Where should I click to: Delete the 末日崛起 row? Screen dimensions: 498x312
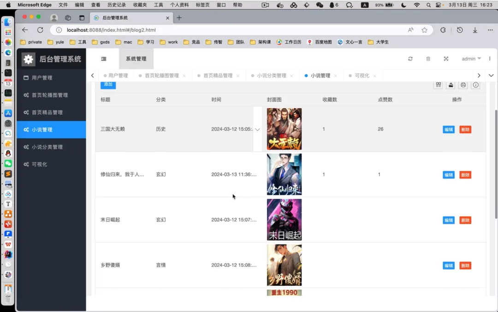point(465,220)
